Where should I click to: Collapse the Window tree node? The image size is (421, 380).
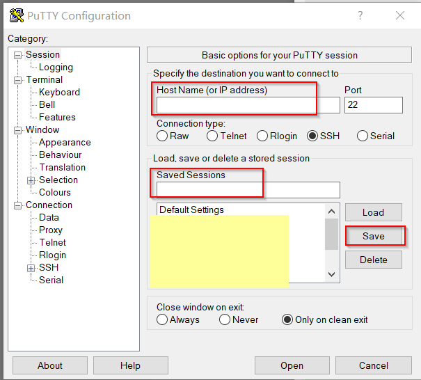point(17,131)
